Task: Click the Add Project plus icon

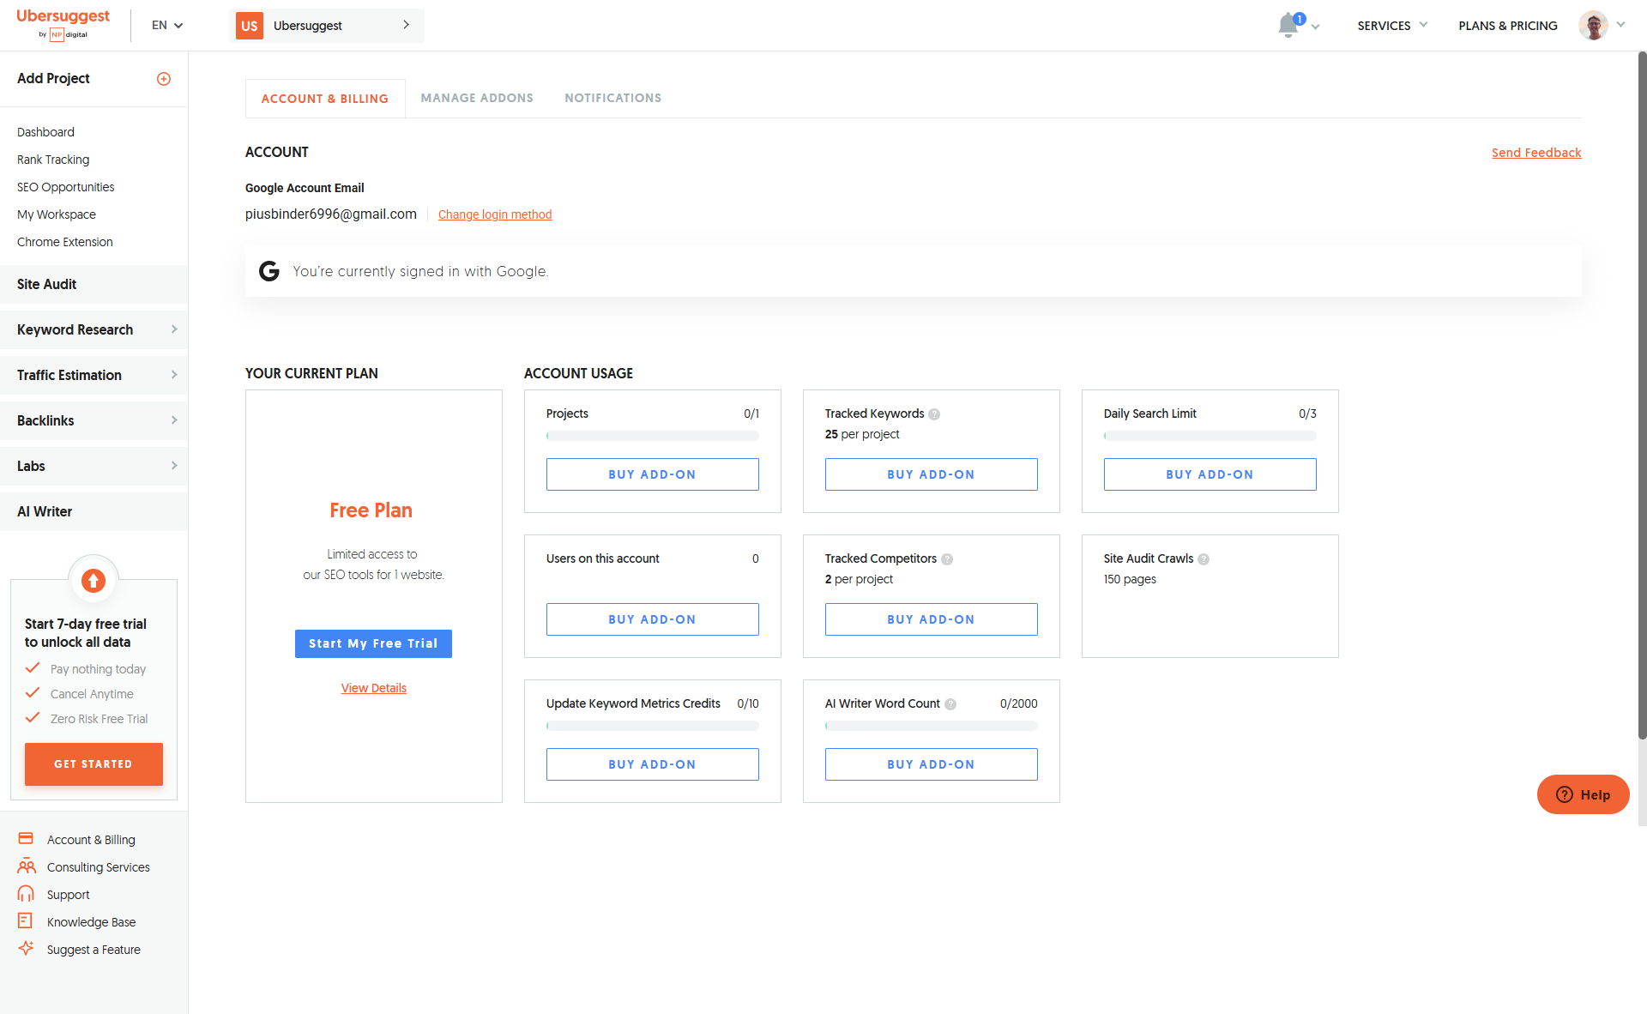Action: [x=164, y=79]
